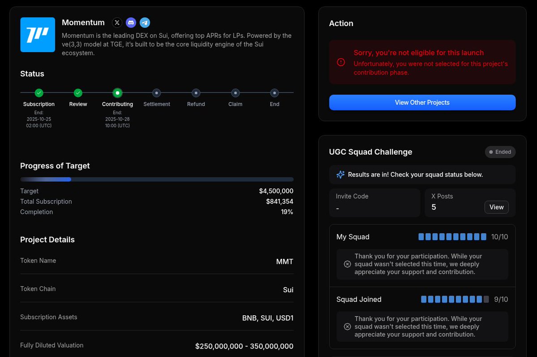Image resolution: width=537 pixels, height=357 pixels.
Task: Click the Progress of Target bar
Action: [157, 179]
